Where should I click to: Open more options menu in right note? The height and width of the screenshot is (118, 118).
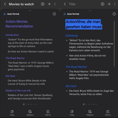tap(115, 4)
